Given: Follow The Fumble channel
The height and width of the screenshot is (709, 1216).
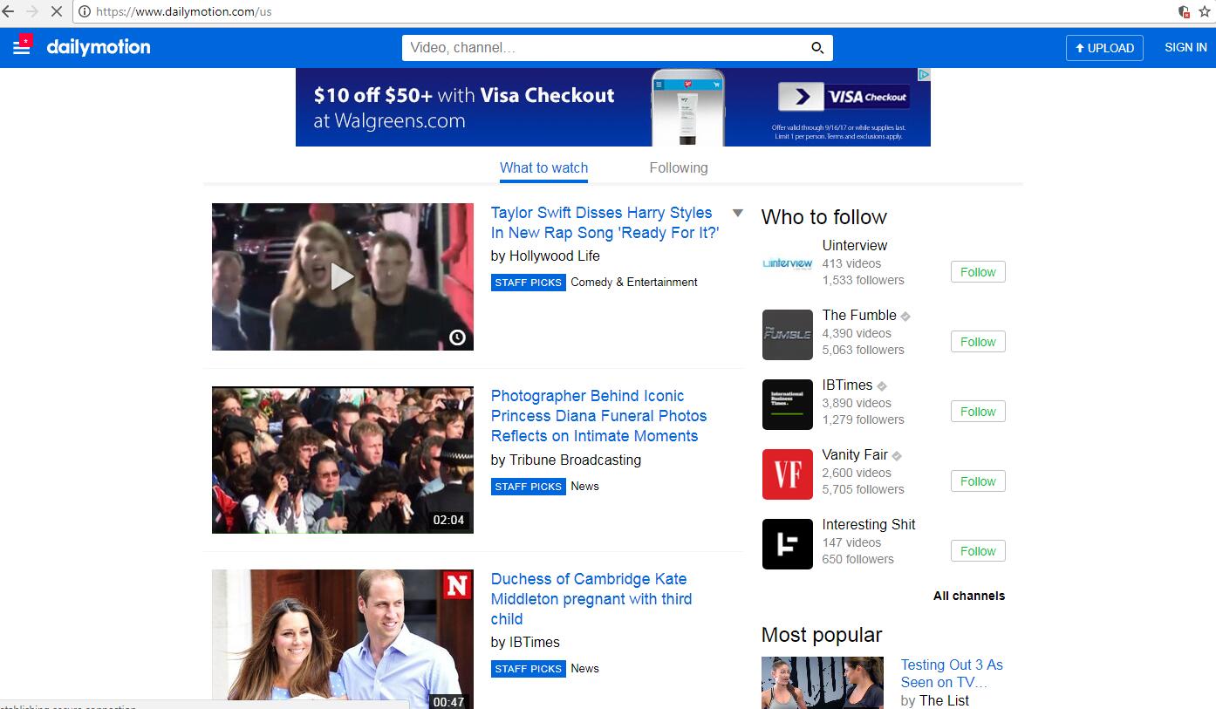Looking at the screenshot, I should (978, 342).
